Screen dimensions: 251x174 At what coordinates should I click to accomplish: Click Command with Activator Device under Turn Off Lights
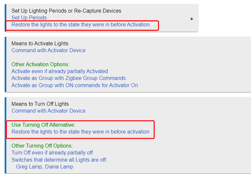coord(48,111)
